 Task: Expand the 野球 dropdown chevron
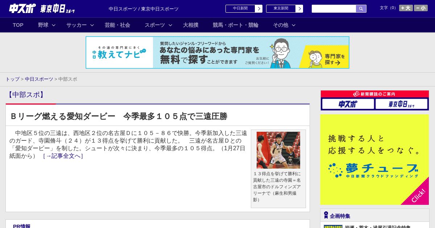click(x=54, y=25)
